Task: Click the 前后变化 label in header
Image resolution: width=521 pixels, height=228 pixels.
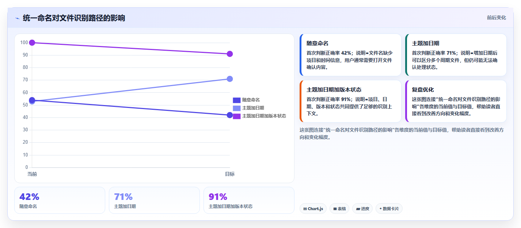Action: point(497,18)
